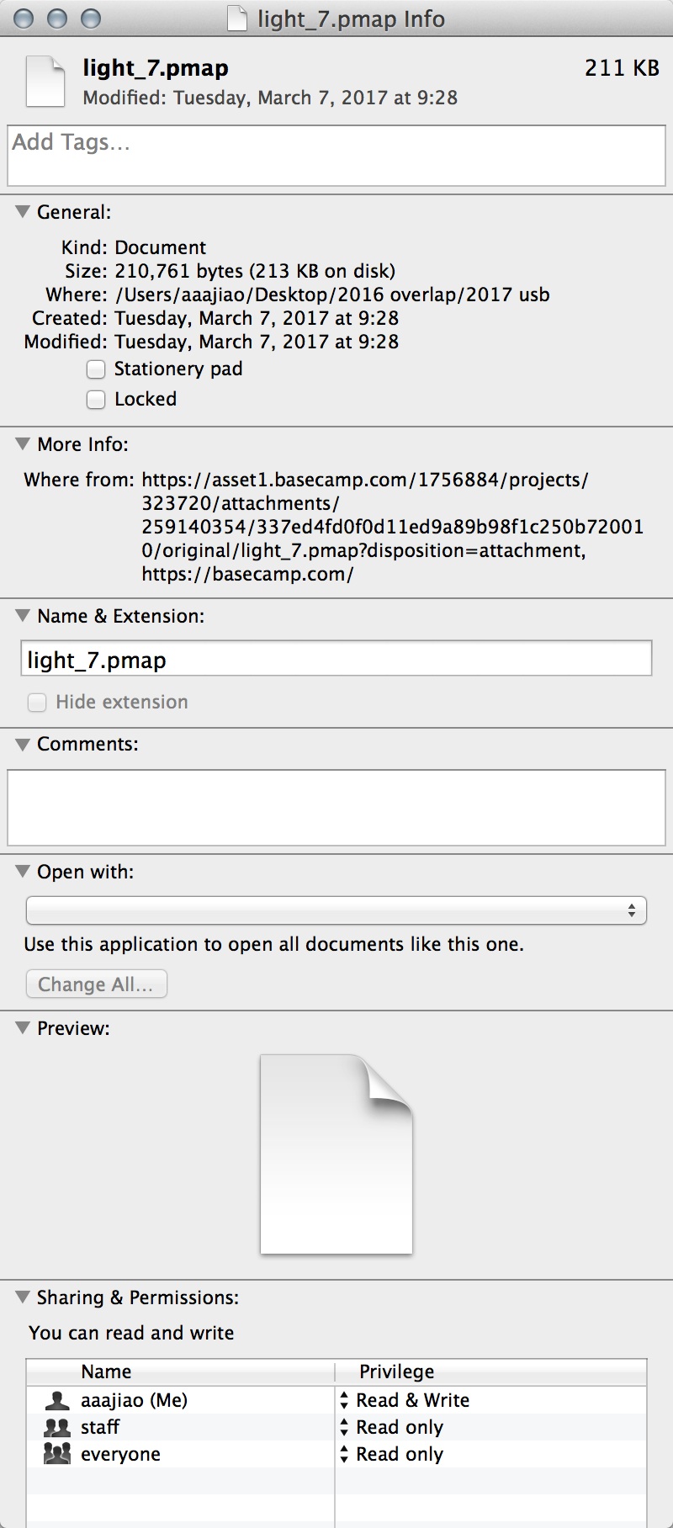Collapse the Preview section

(24, 1027)
